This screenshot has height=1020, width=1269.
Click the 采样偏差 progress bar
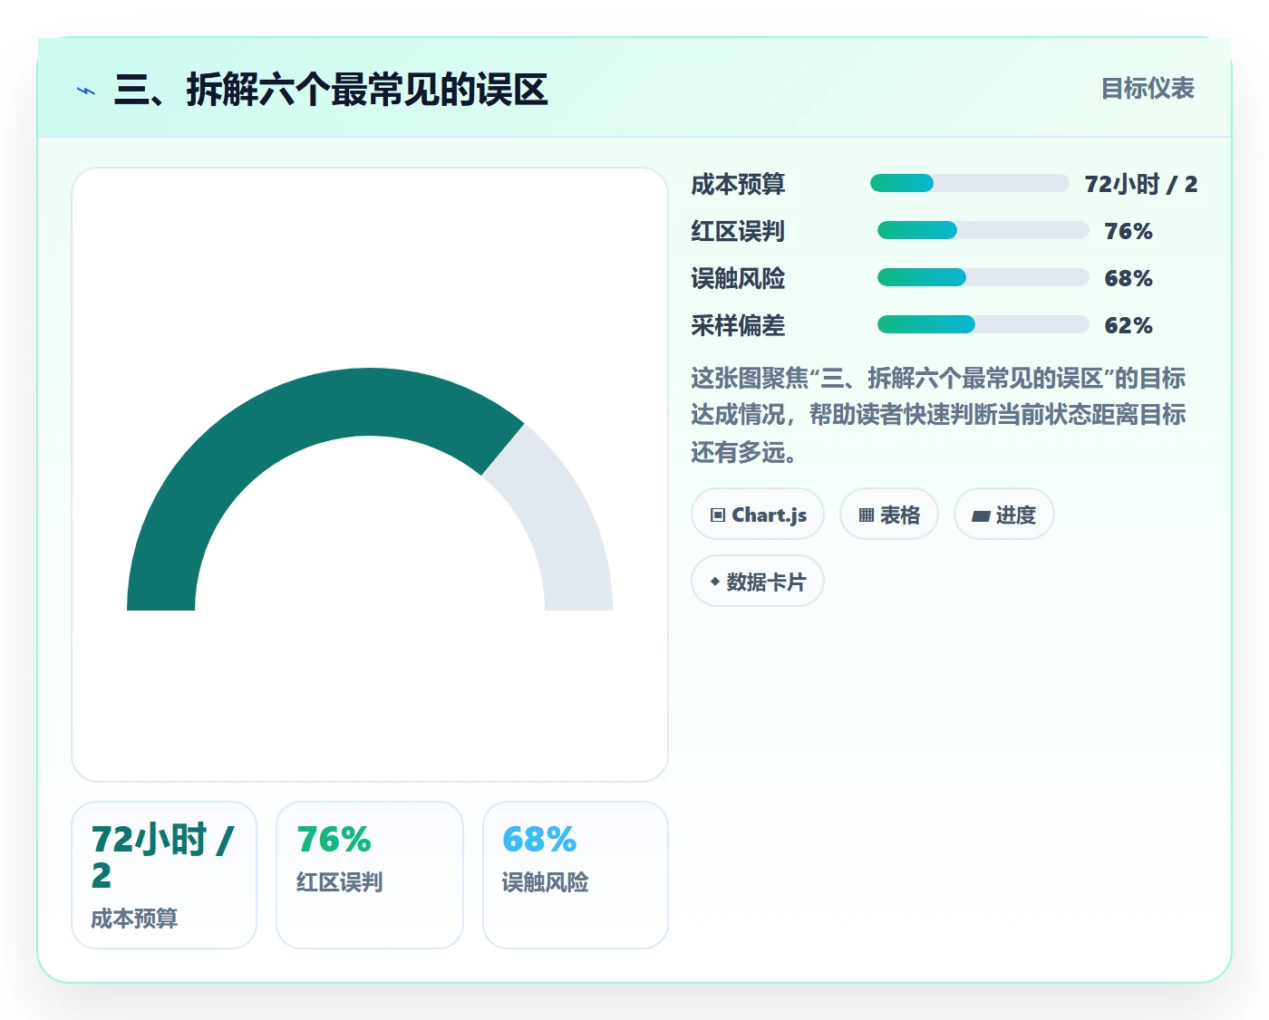tap(983, 324)
